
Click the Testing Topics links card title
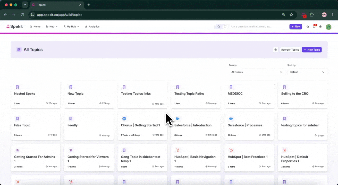click(x=136, y=94)
